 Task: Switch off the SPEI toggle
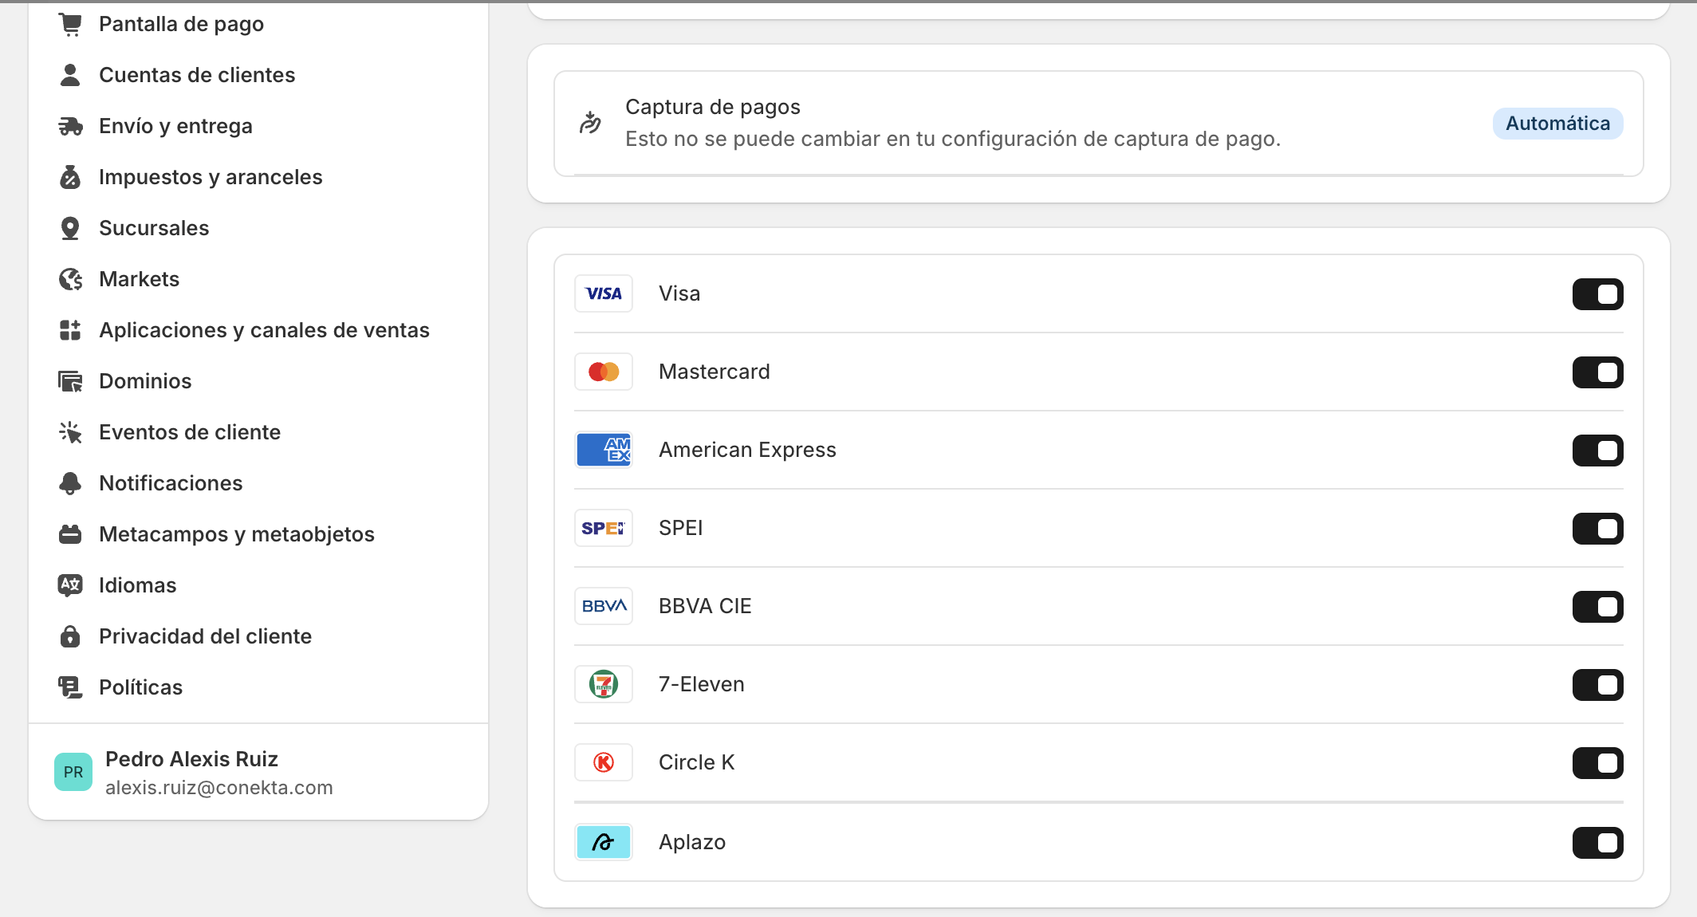[x=1597, y=529]
